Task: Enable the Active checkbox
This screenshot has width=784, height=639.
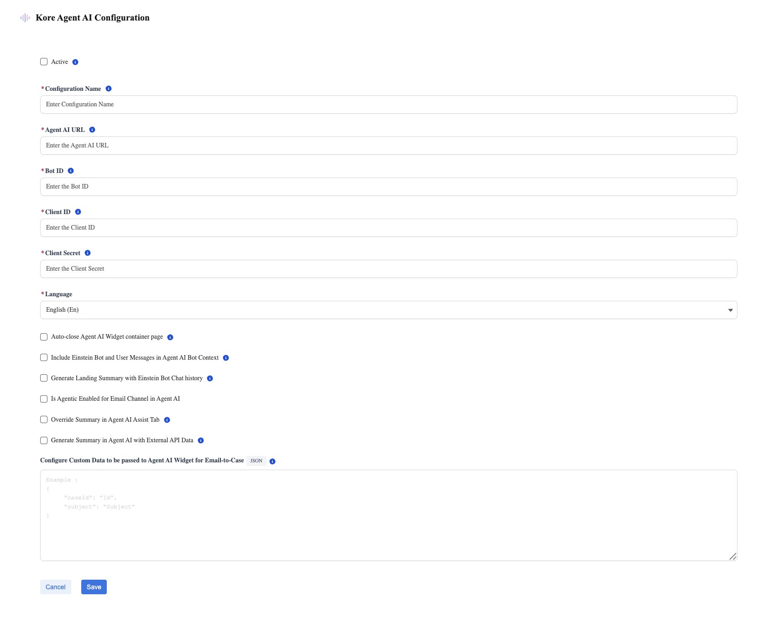Action: click(44, 62)
